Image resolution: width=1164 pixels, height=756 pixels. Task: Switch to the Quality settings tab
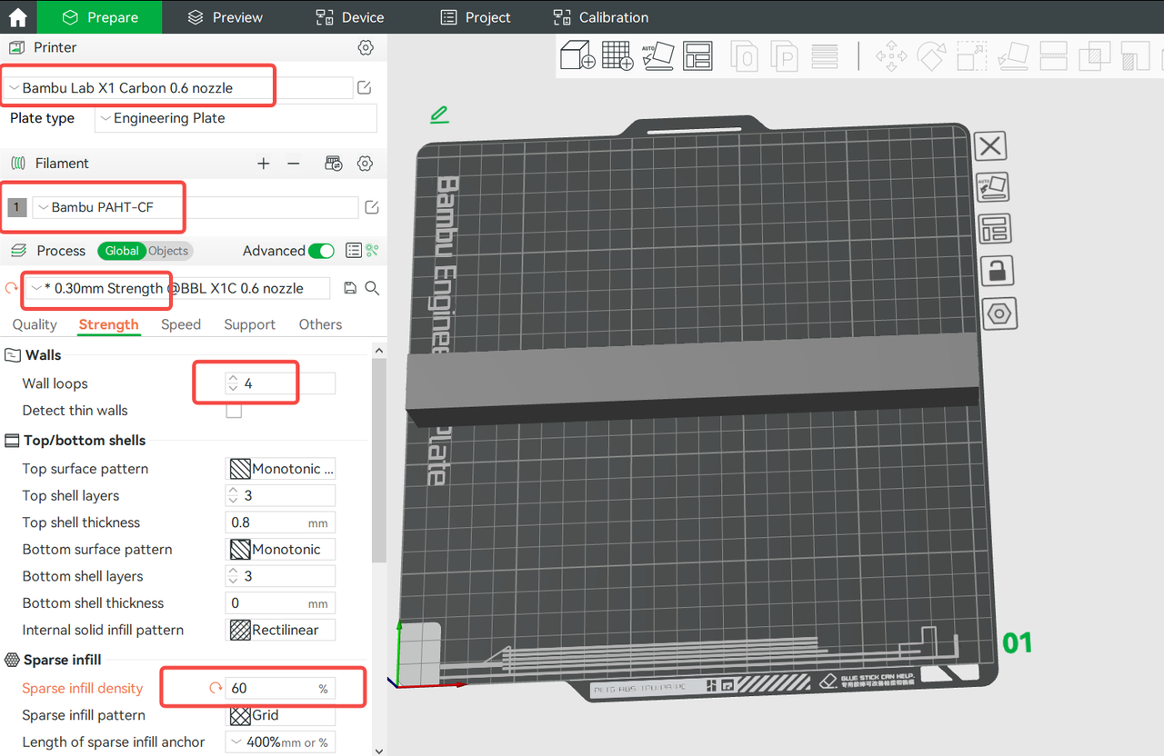[x=35, y=324]
